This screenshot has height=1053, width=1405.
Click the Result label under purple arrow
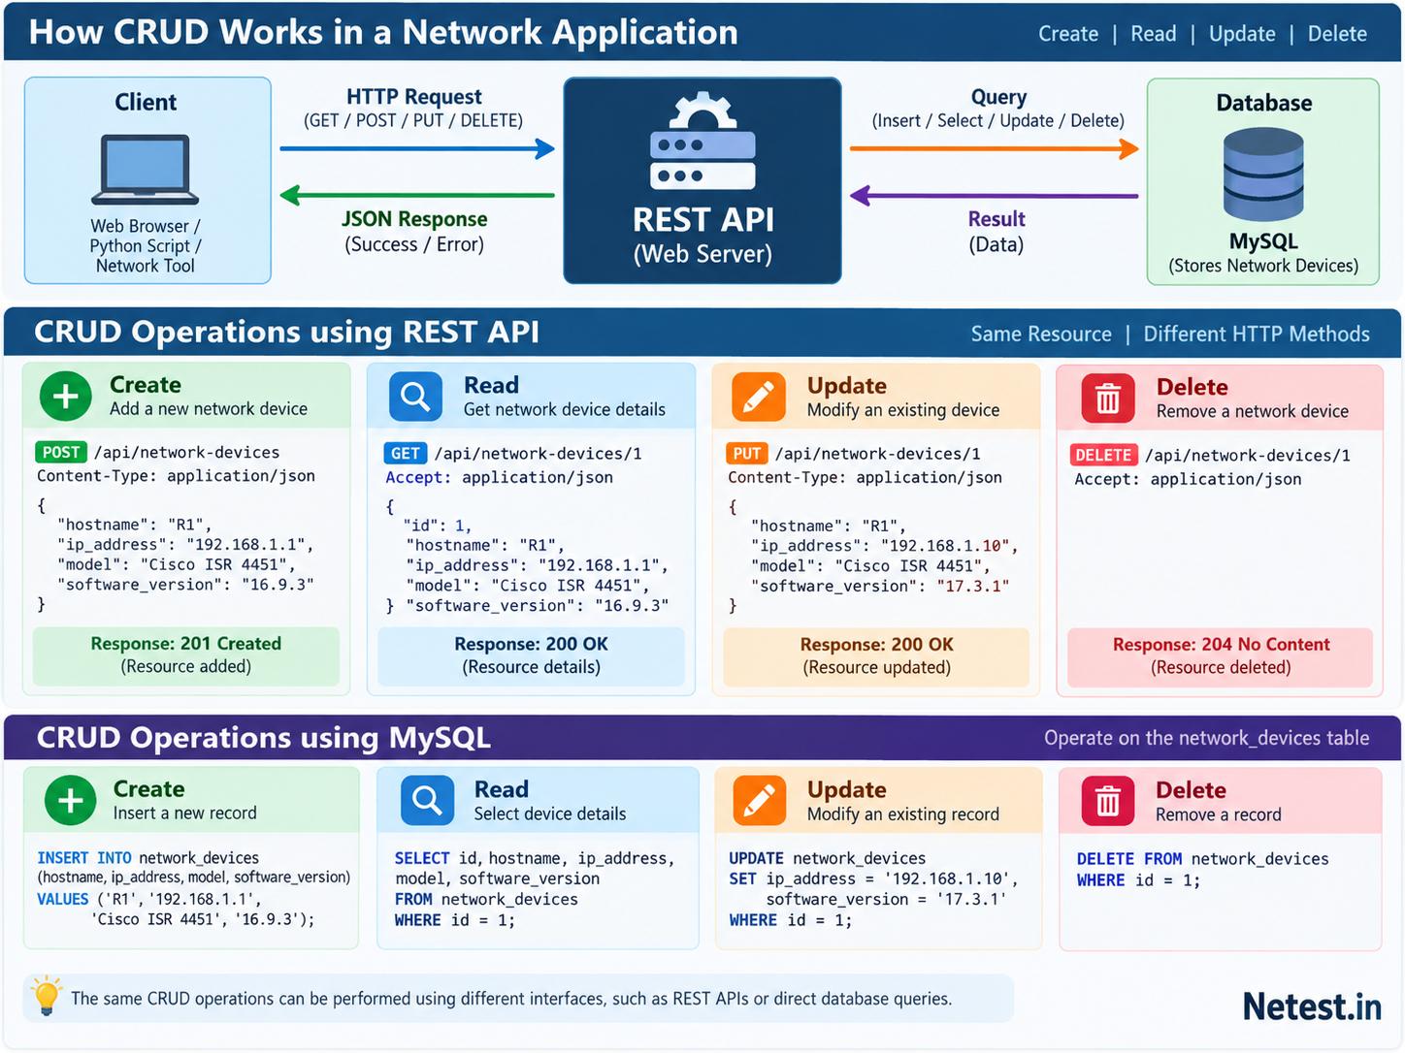click(997, 219)
